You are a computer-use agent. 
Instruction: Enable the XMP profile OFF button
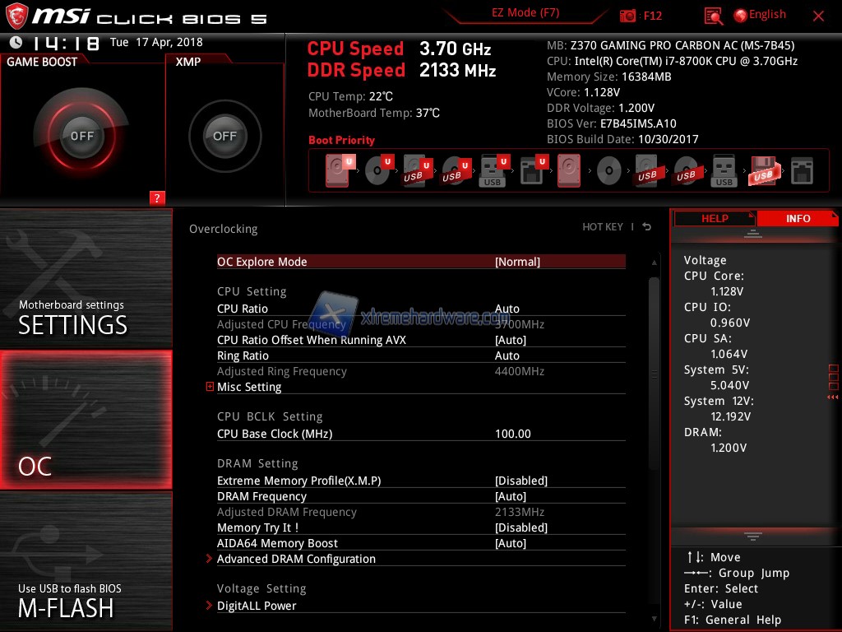pos(224,136)
